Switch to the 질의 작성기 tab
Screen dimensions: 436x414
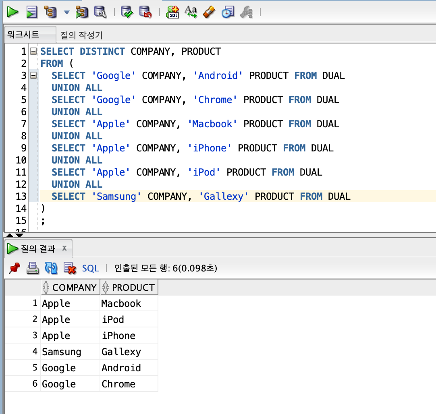(81, 35)
